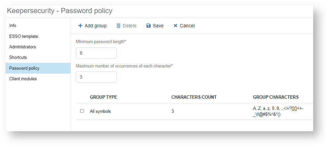Click the trash can Delete icon
Screen dimensions: 329x147
[118, 26]
